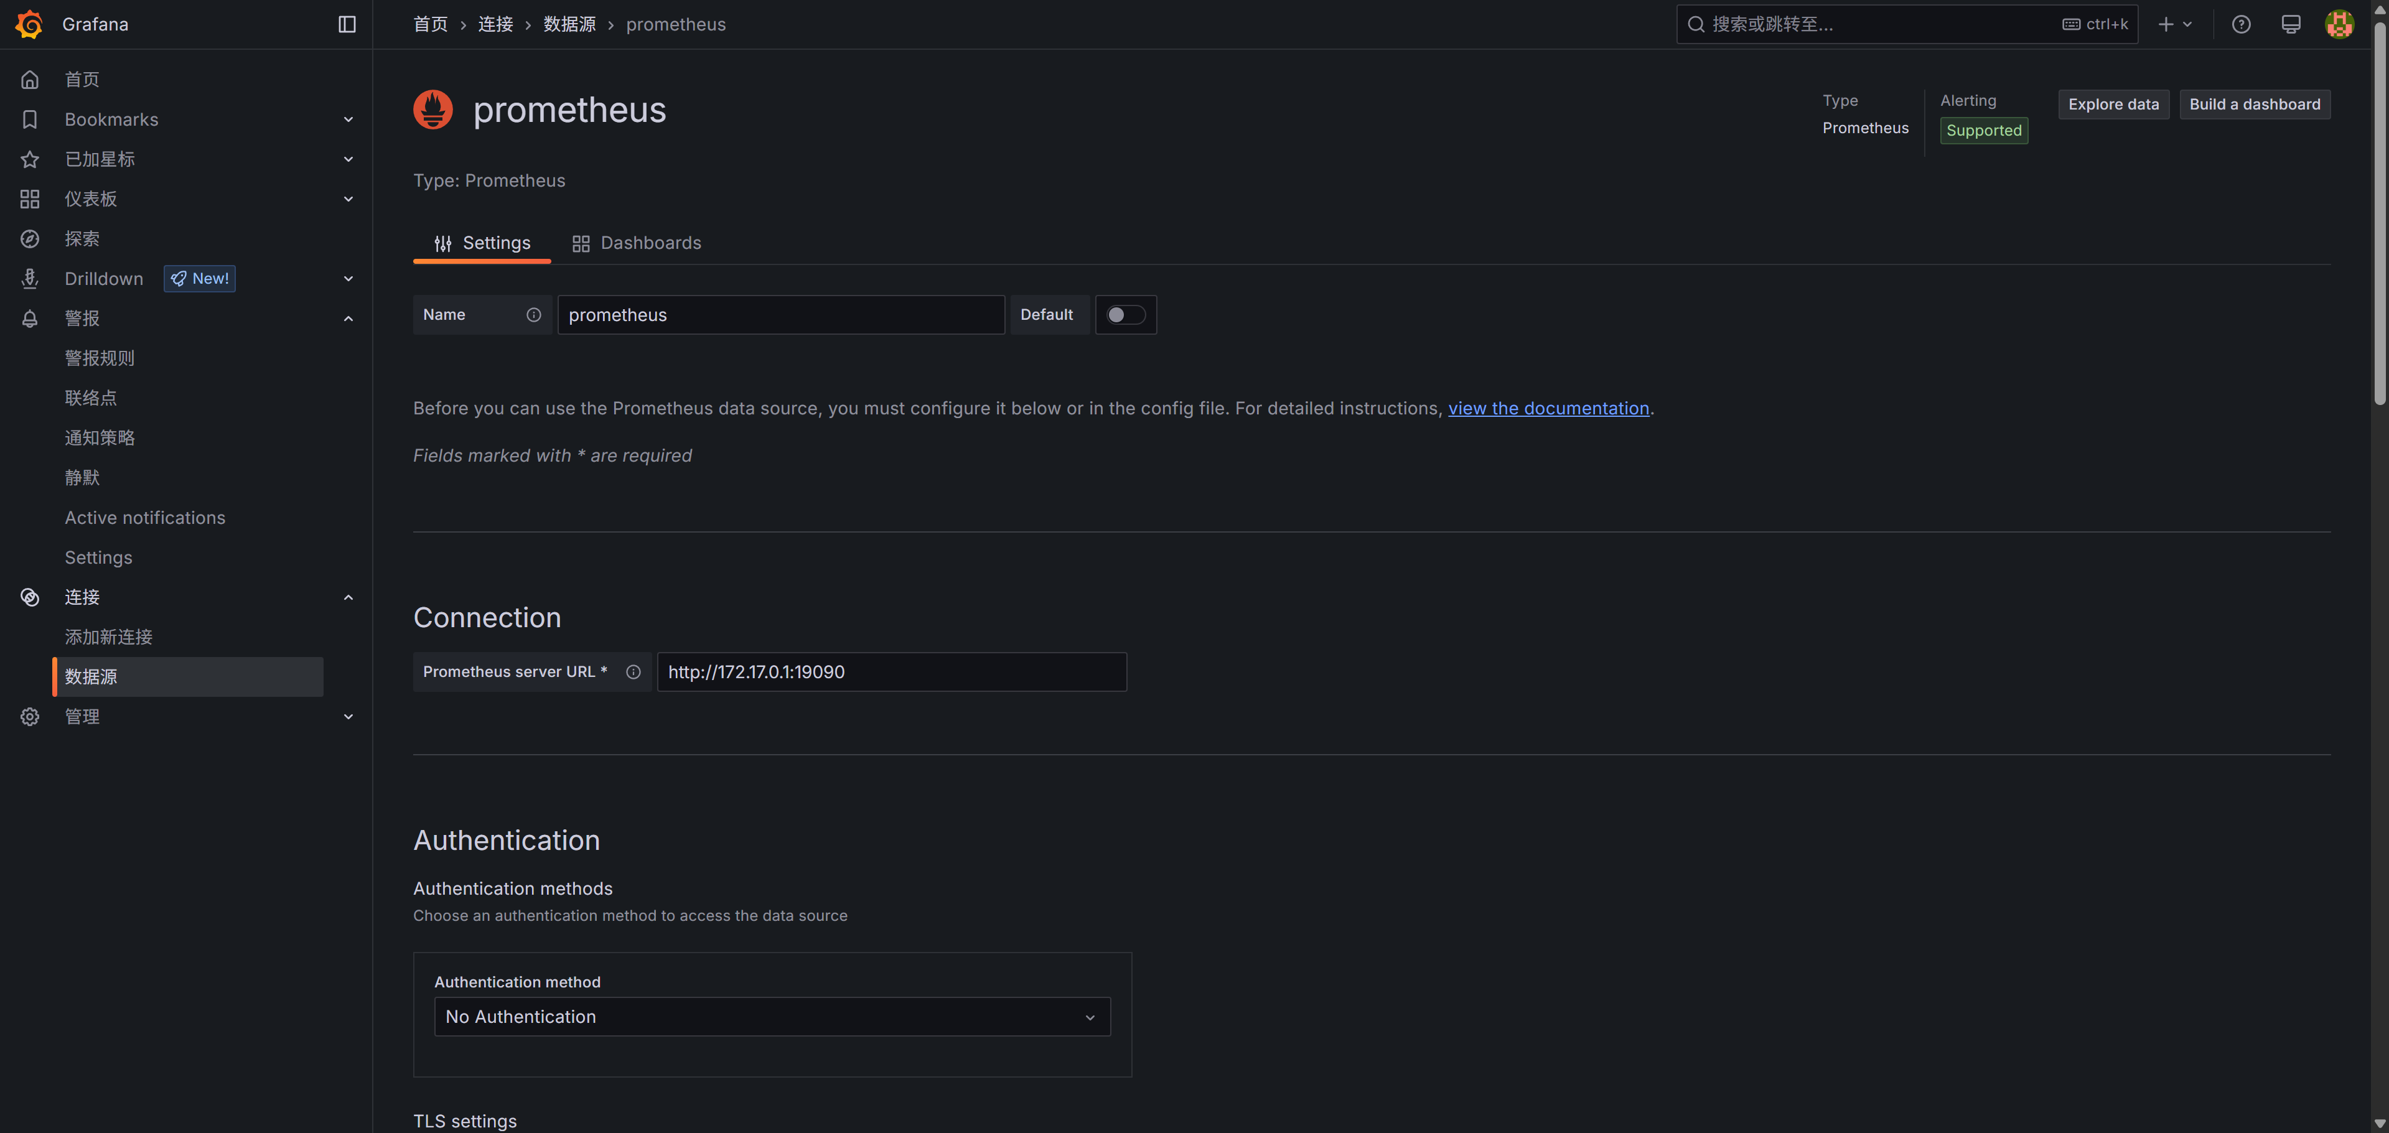Open the Authentication method dropdown
The width and height of the screenshot is (2389, 1133).
772,1016
